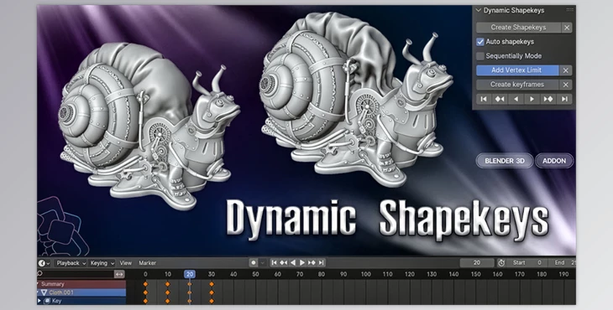The width and height of the screenshot is (613, 310).
Task: Enable the Sequentially Mode checkbox
Action: click(x=480, y=56)
